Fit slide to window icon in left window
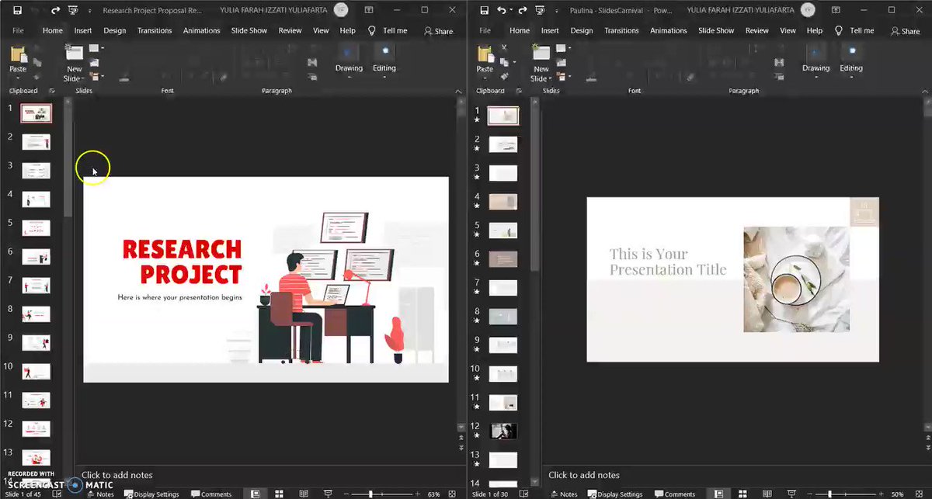This screenshot has height=499, width=932. [452, 494]
